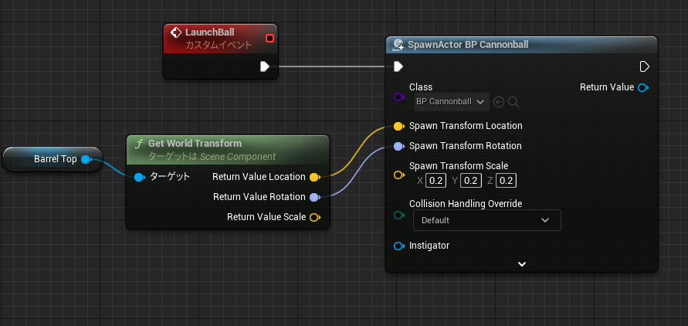The width and height of the screenshot is (688, 326).
Task: Click the Spawn Transform Rotation input pin
Action: [399, 146]
